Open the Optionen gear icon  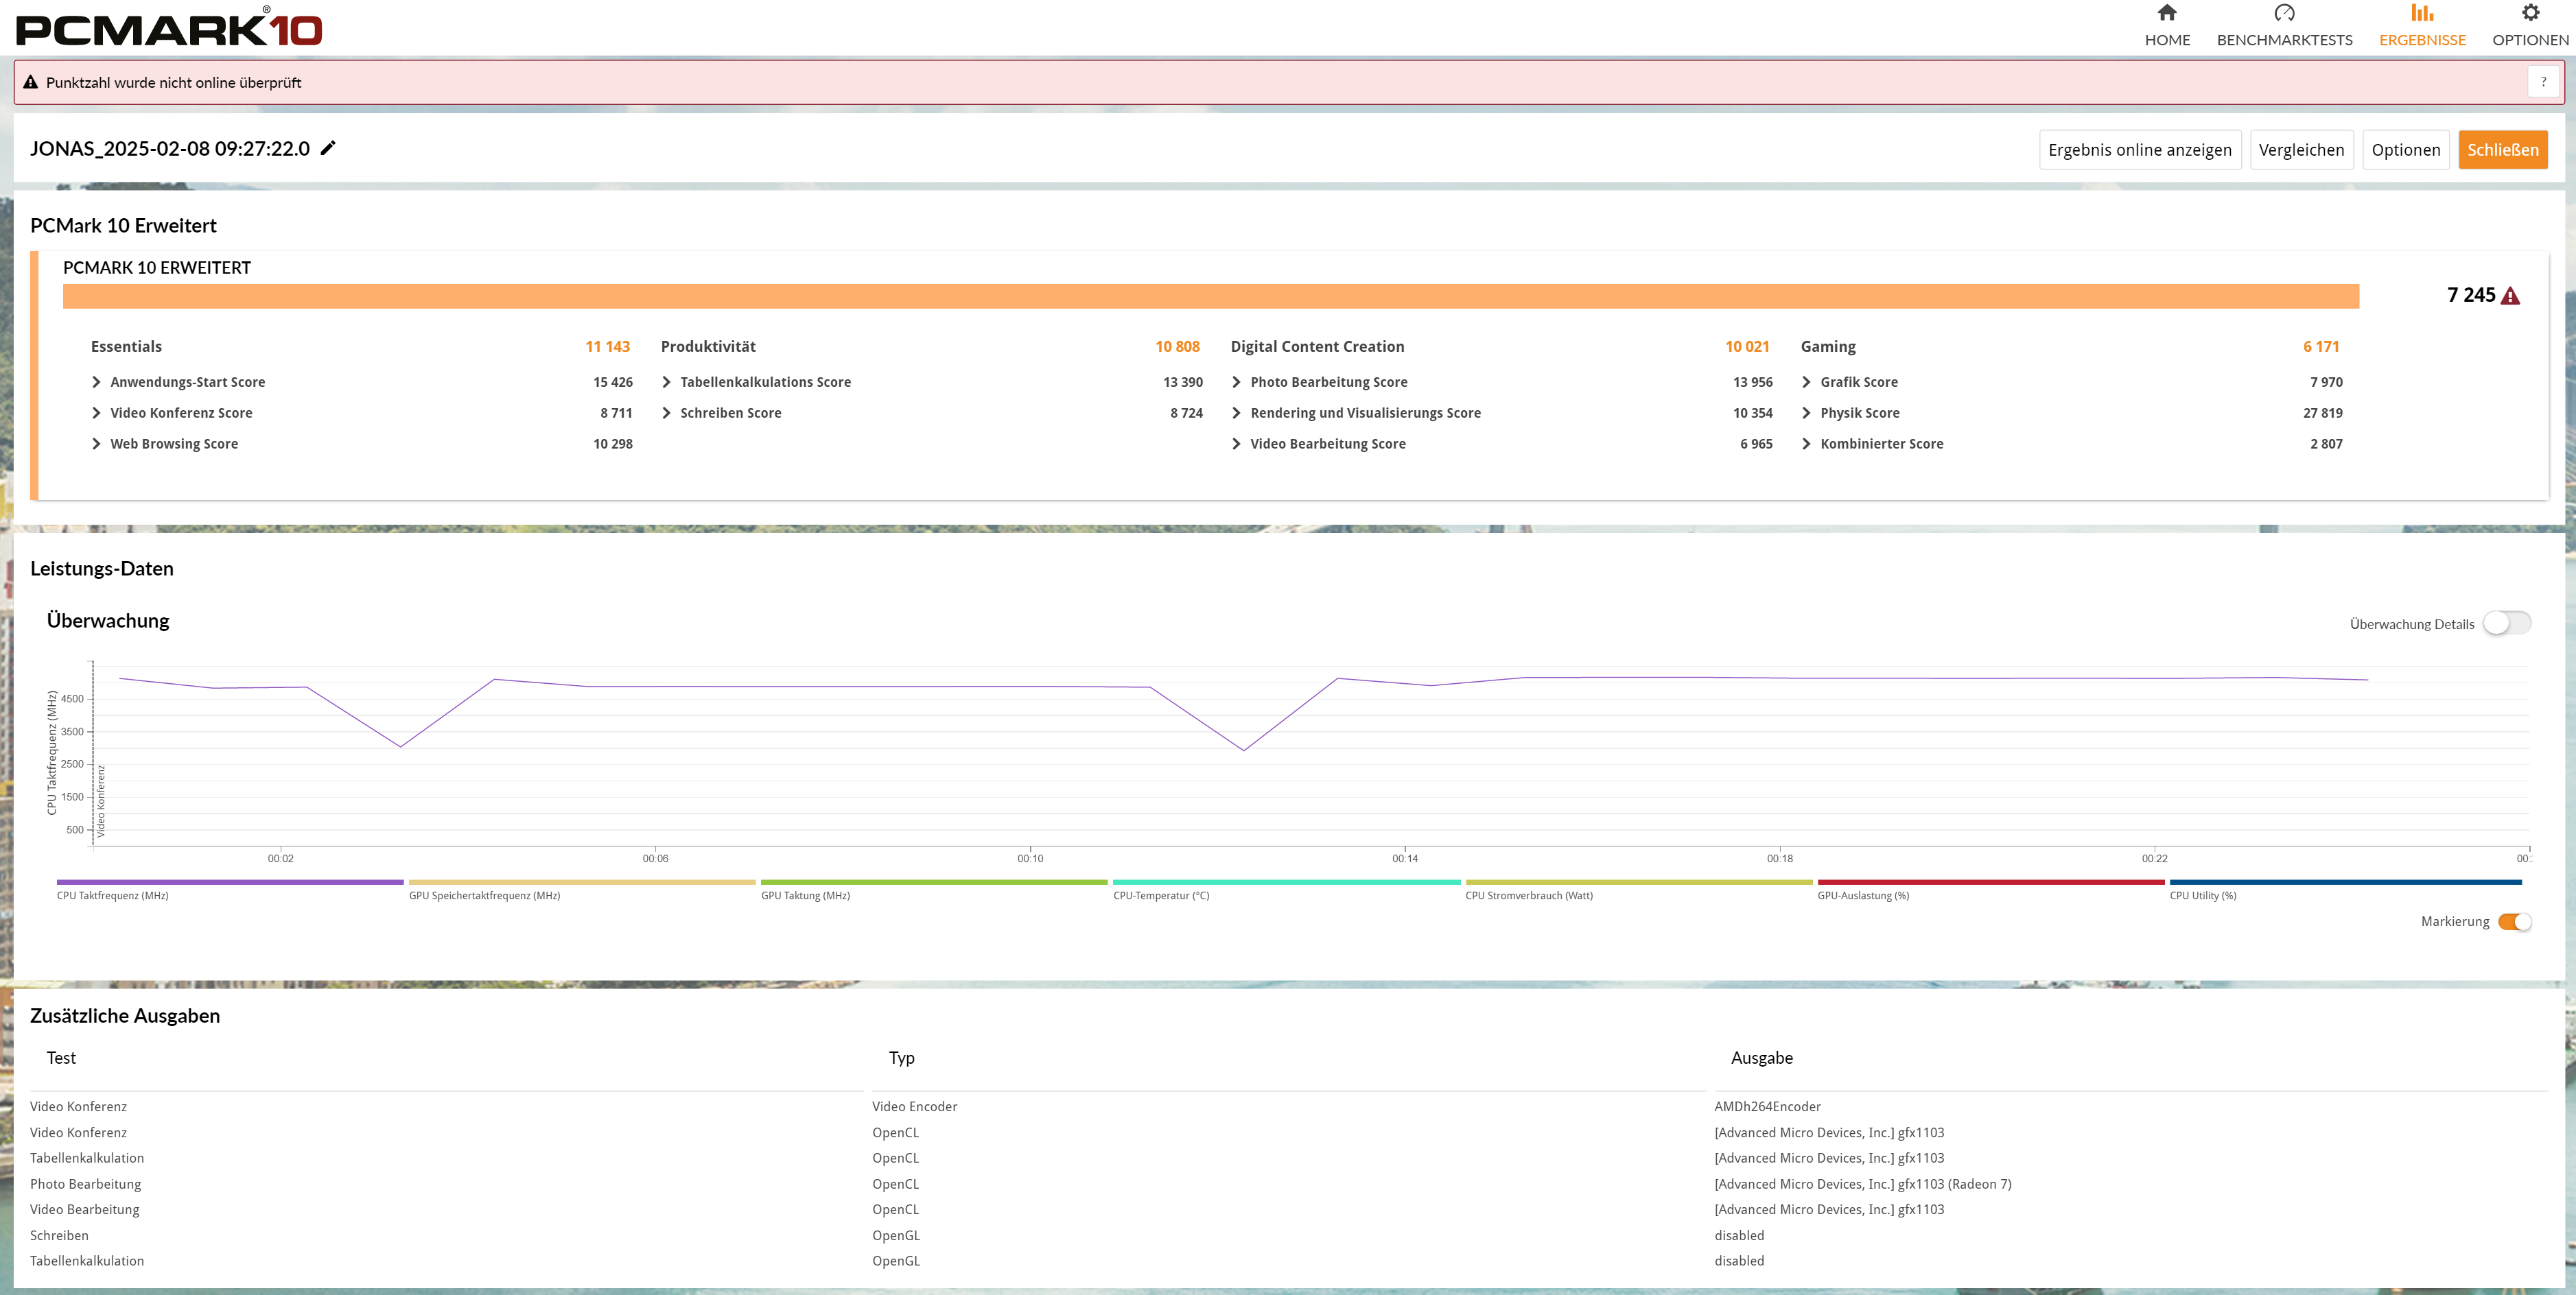pyautogui.click(x=2529, y=13)
